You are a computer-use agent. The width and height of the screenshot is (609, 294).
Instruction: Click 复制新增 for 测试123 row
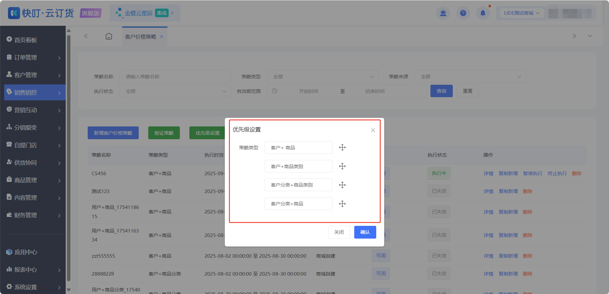(508, 191)
